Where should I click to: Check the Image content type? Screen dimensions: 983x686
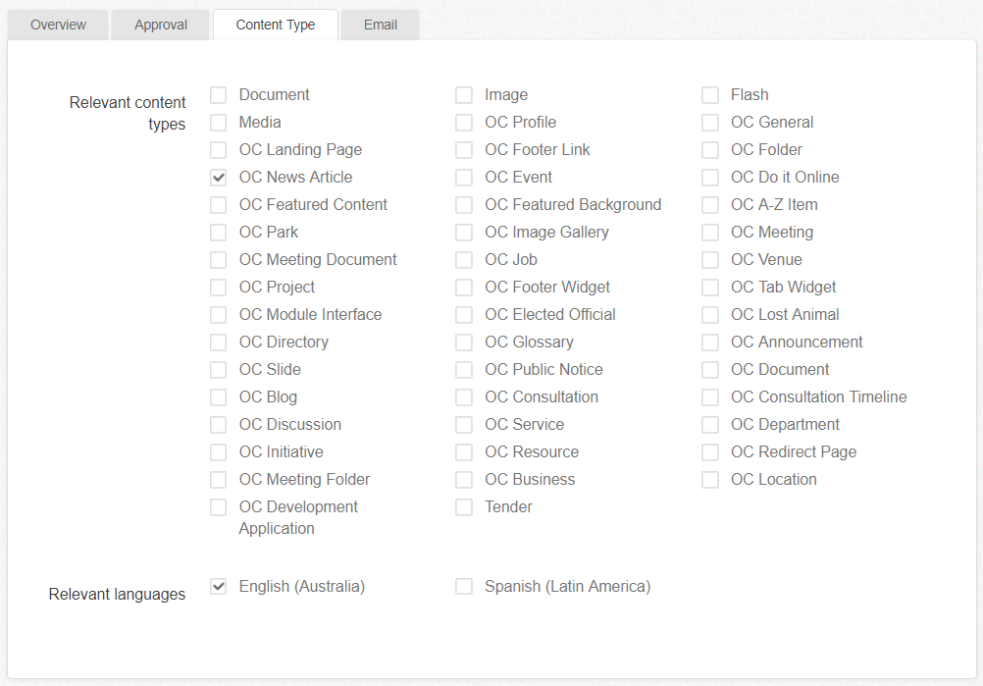(464, 94)
